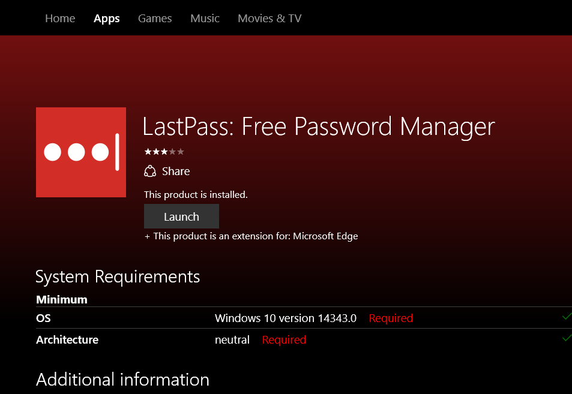Launch the LastPass extension
Image resolution: width=572 pixels, height=394 pixels.
[181, 216]
